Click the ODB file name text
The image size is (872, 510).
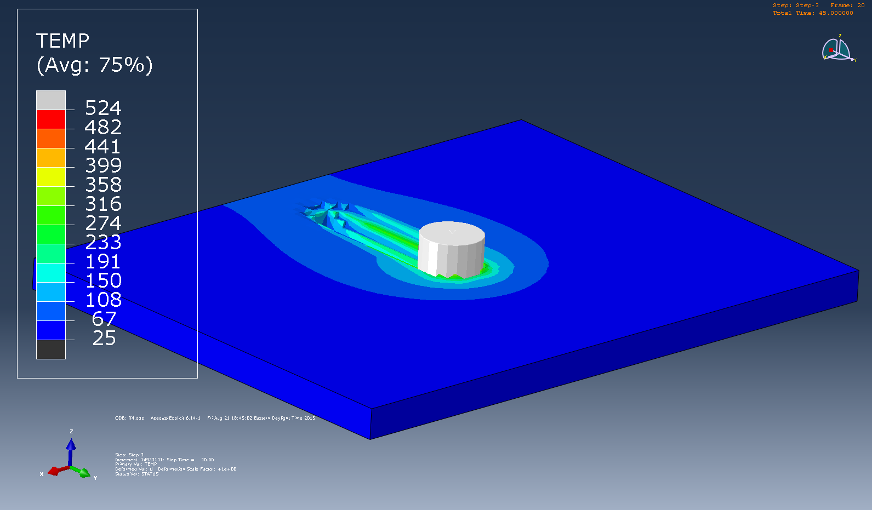click(x=130, y=418)
